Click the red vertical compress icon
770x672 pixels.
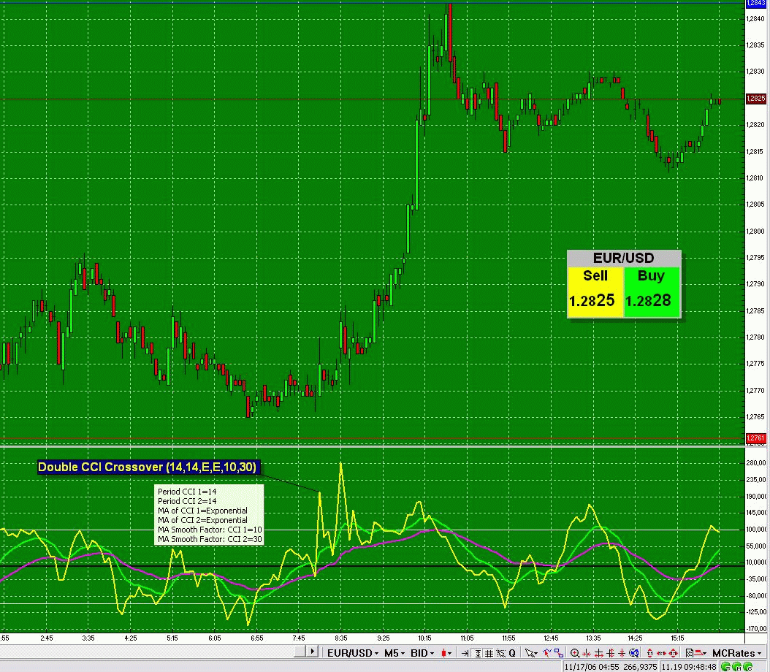point(622,653)
